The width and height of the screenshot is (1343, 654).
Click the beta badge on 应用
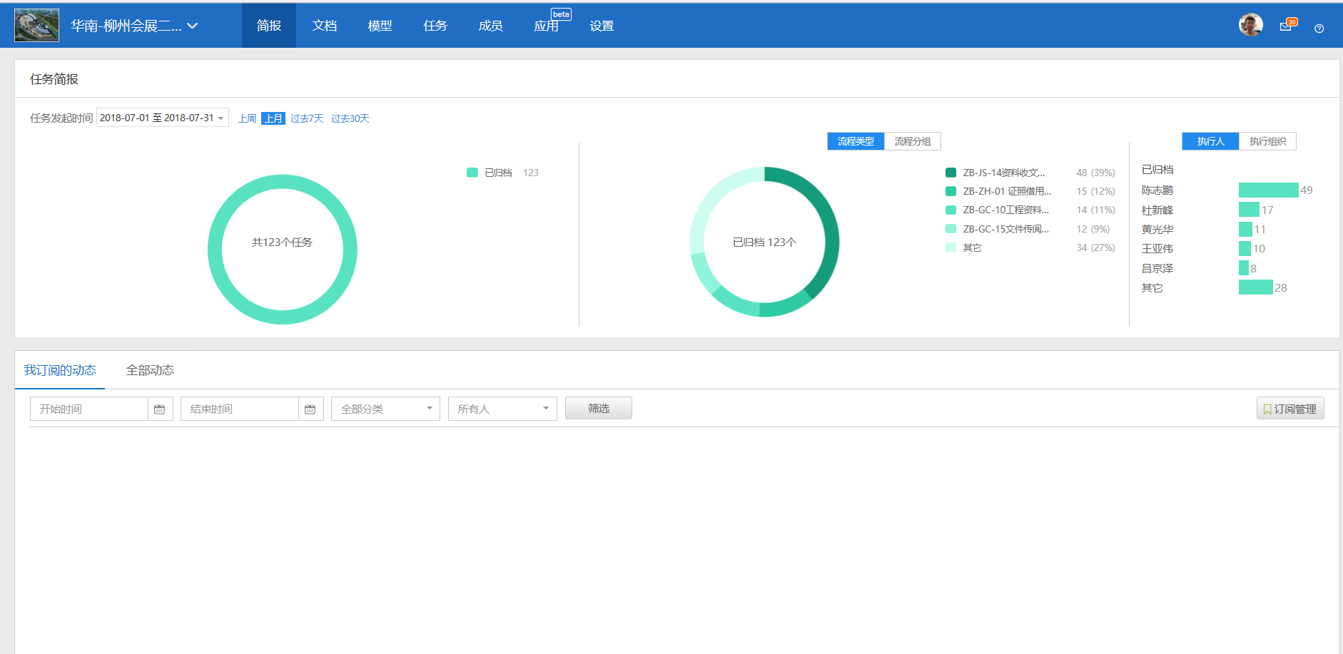click(561, 14)
